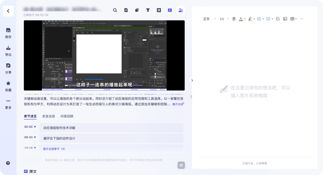Insert a bulleted list

(x=268, y=19)
